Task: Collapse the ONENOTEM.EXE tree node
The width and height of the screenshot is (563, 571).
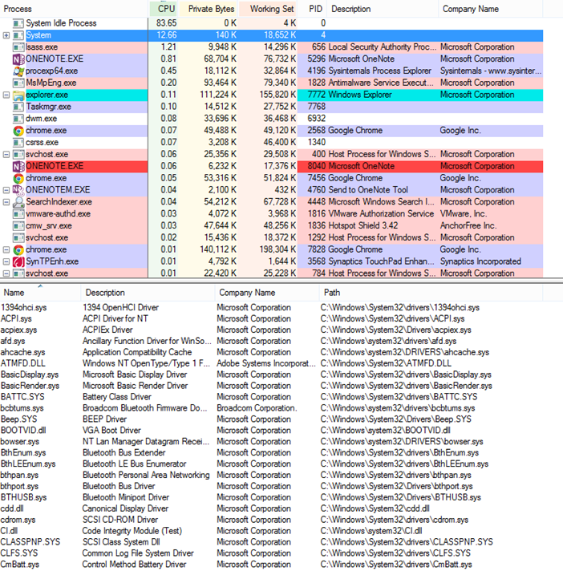Action: [6, 190]
